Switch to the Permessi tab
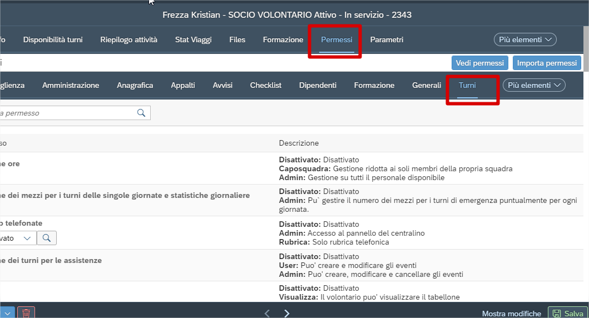Viewport: 589px width, 318px height. [336, 39]
